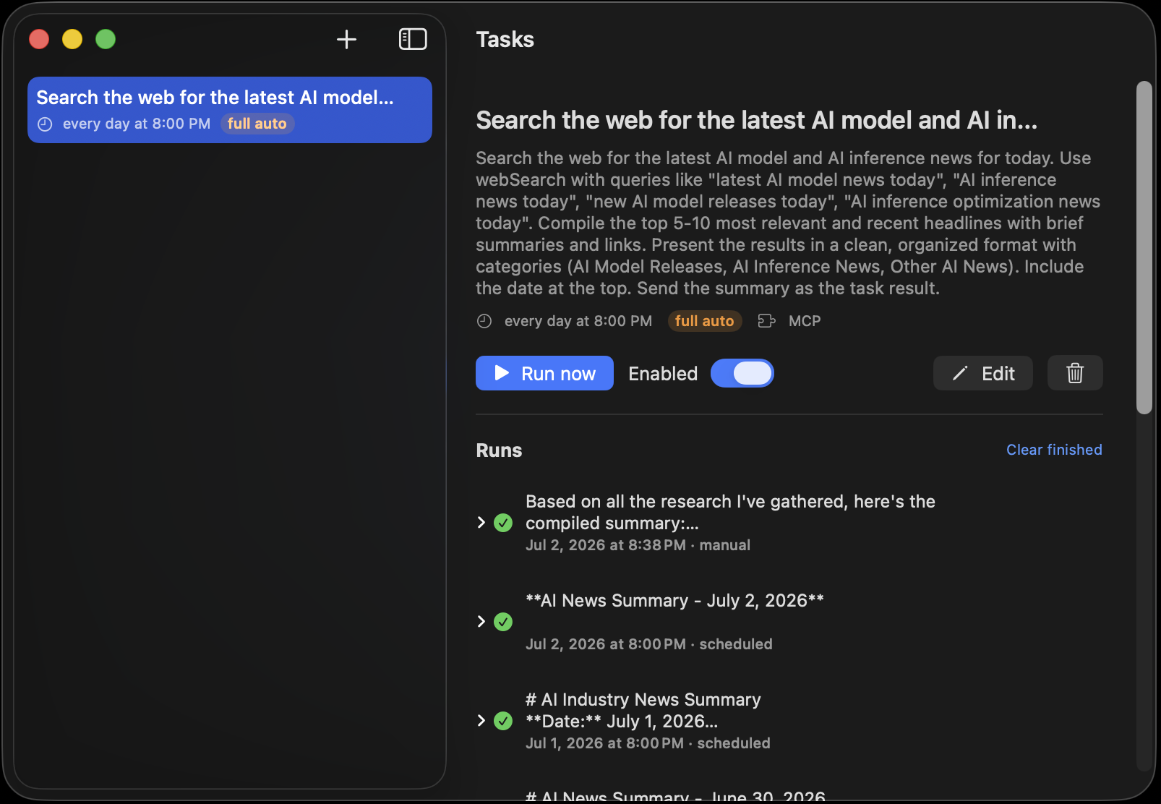
Task: Click the vertical scrollbar in details pane
Action: 1144,247
